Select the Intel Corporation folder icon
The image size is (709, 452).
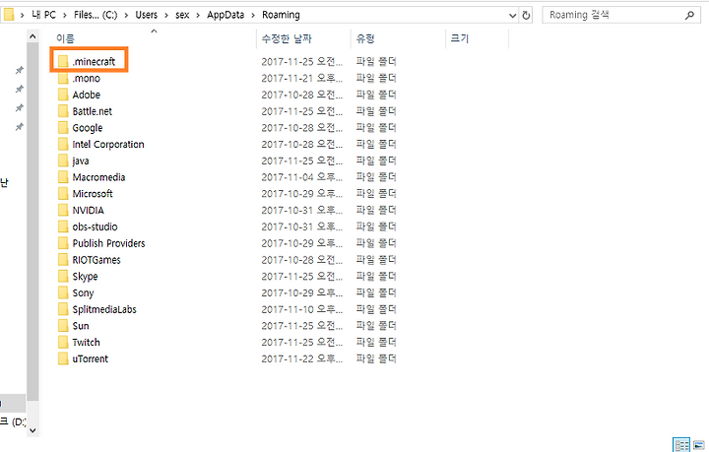pyautogui.click(x=63, y=144)
